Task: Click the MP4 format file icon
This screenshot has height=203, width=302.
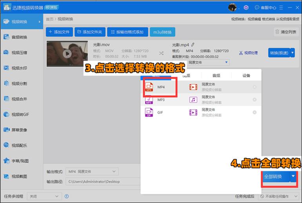Action: (149, 87)
